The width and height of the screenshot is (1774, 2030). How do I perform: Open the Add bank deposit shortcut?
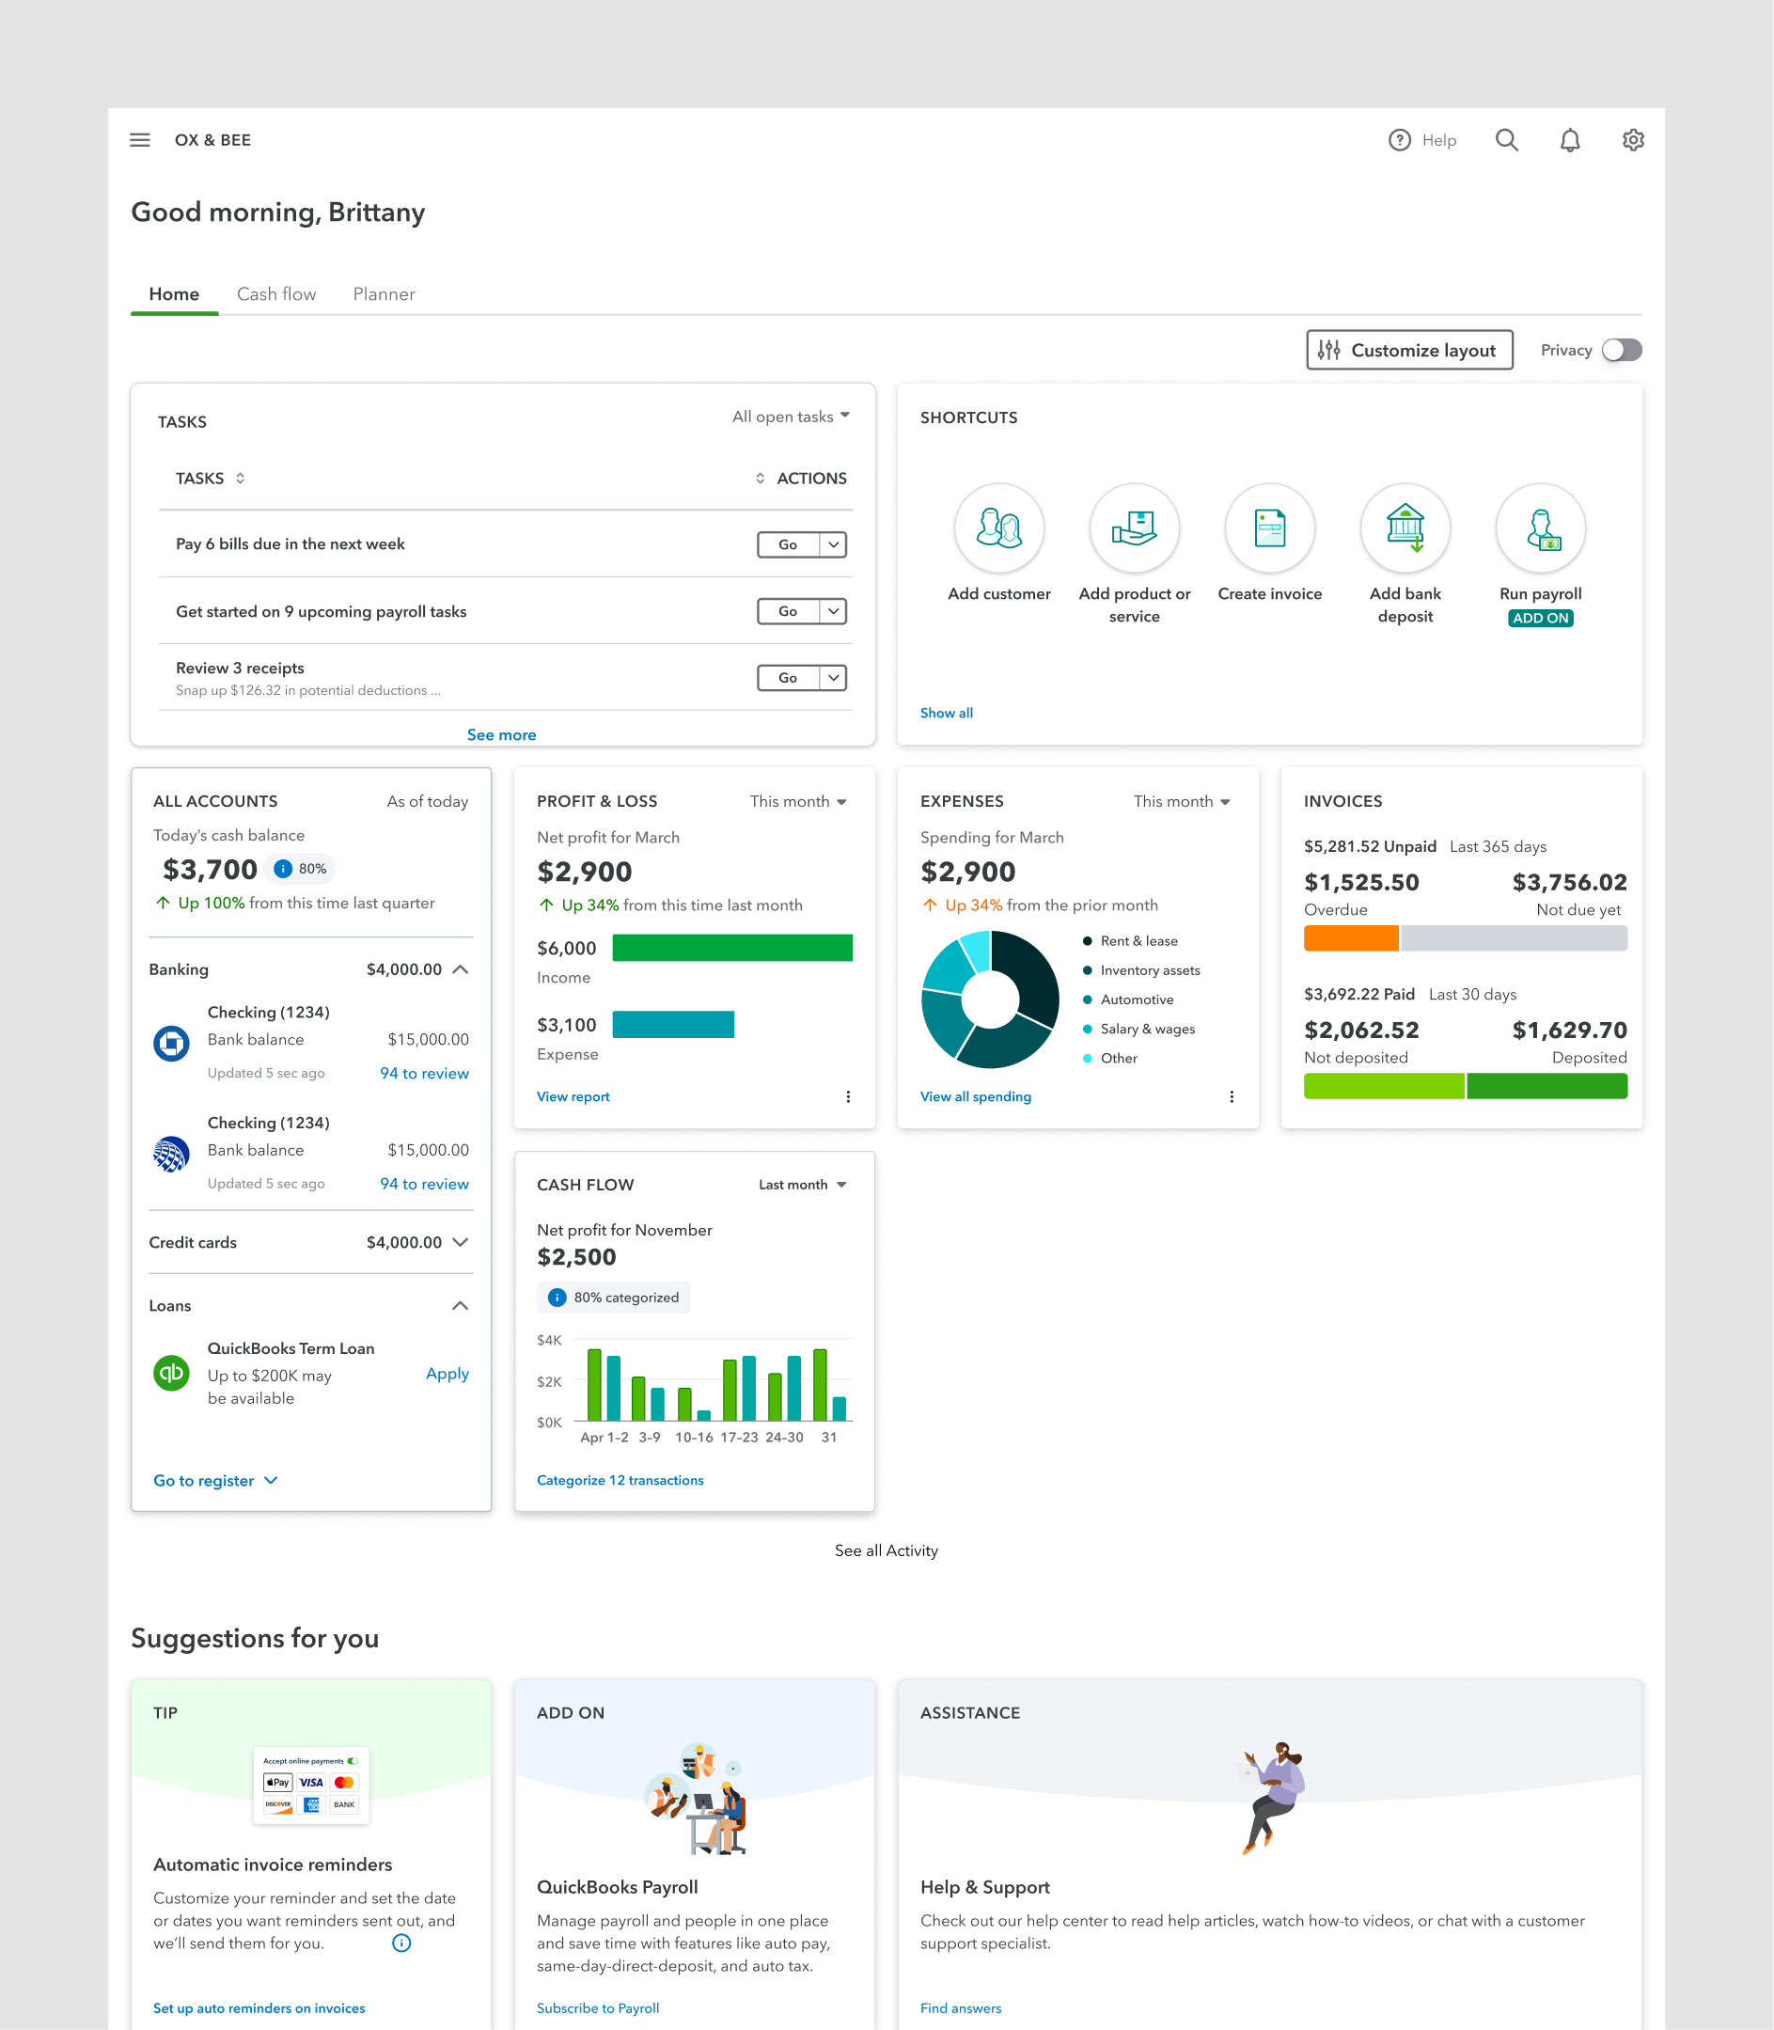click(x=1405, y=527)
